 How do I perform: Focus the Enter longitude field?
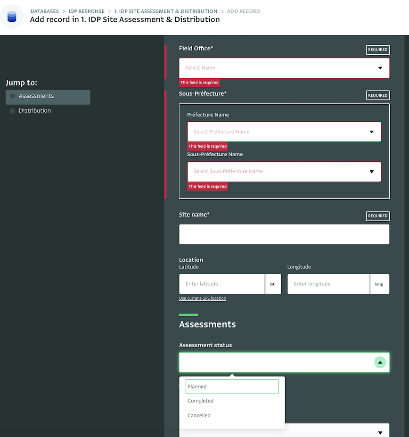328,284
